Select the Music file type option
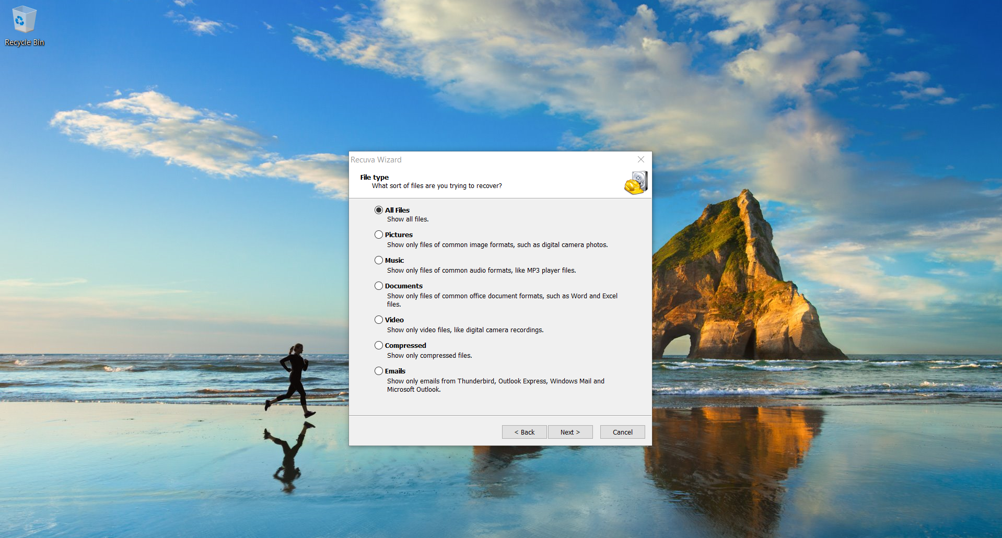This screenshot has height=538, width=1002. (x=379, y=260)
